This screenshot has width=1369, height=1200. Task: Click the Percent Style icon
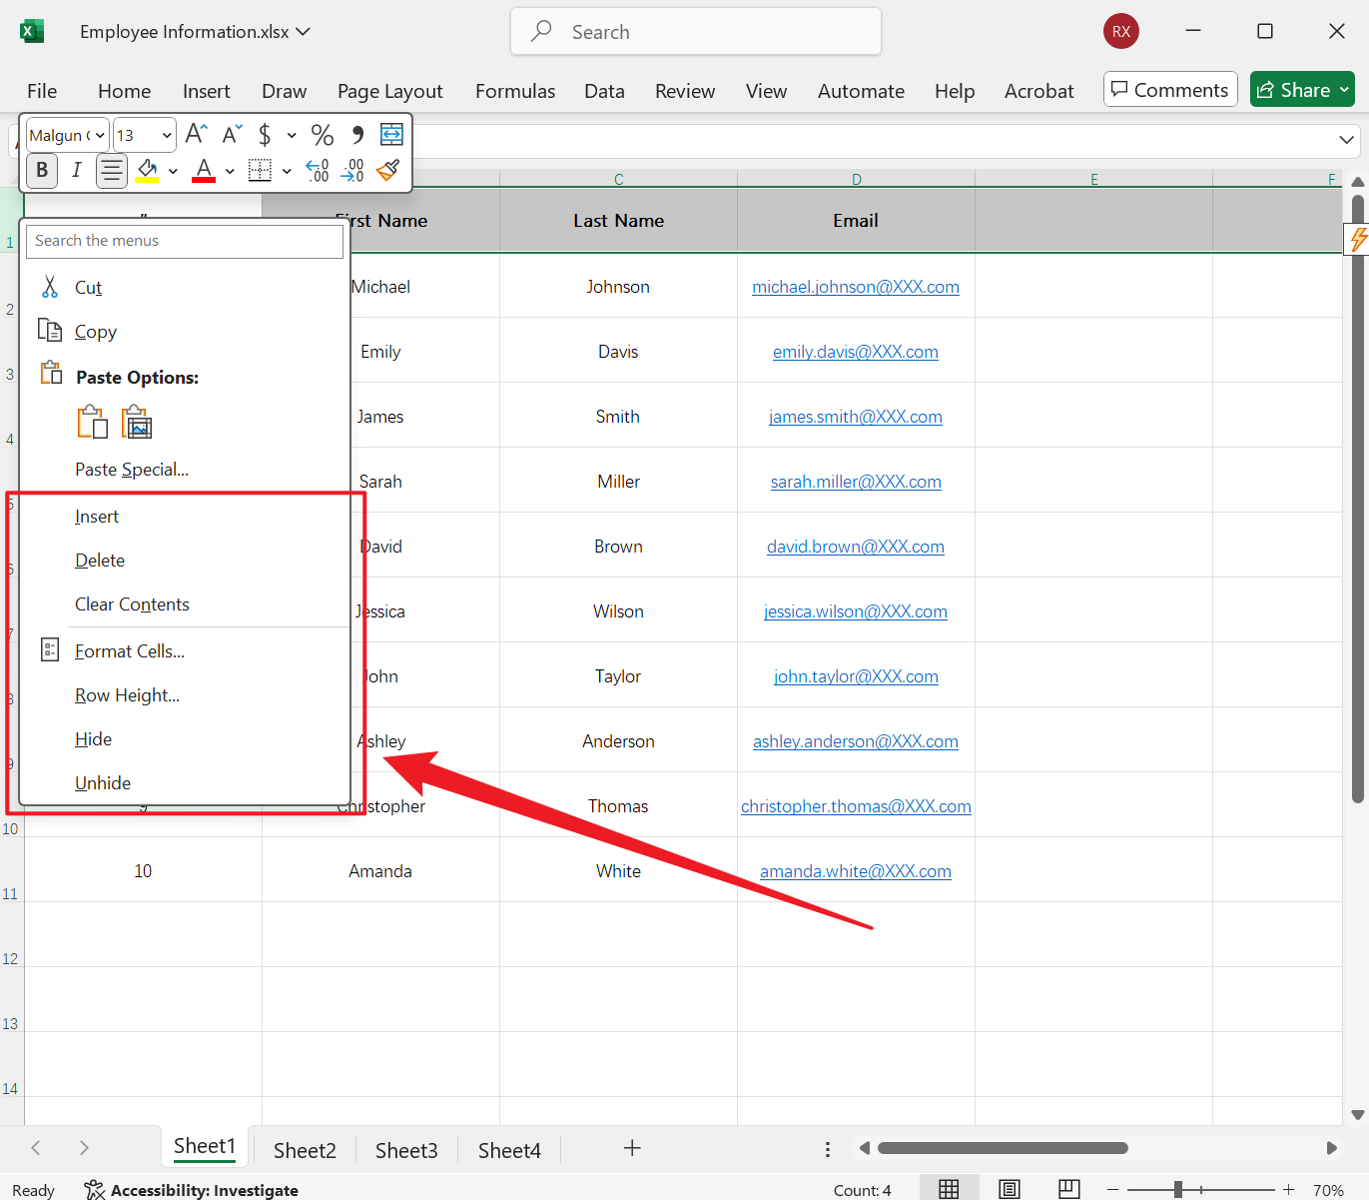tap(321, 133)
